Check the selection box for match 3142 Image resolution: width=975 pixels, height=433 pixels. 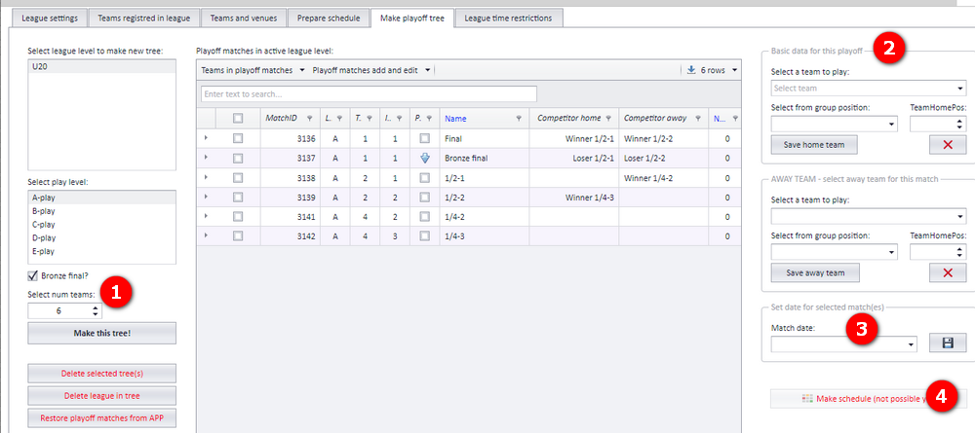[x=238, y=235]
